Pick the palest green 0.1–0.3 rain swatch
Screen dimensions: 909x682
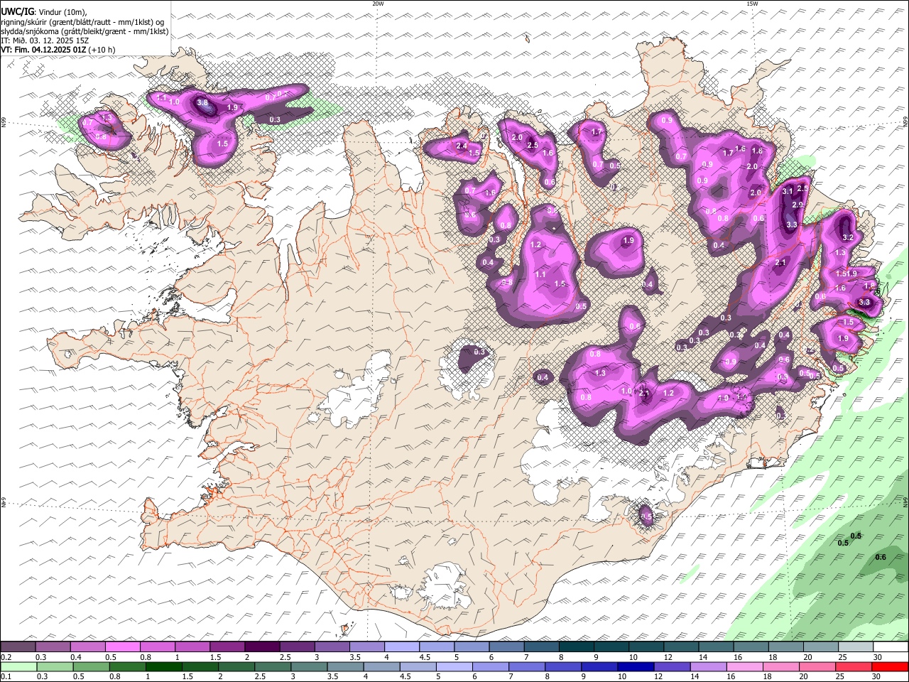[x=18, y=667]
